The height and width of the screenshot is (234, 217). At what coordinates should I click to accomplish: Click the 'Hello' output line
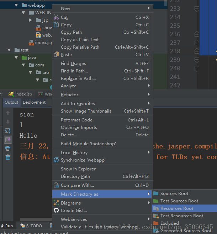pyautogui.click(x=28, y=136)
